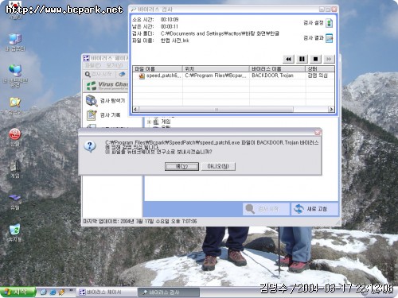The image size is (398, 298).
Task: Click the bottom 검사 시작 button
Action: click(266, 209)
